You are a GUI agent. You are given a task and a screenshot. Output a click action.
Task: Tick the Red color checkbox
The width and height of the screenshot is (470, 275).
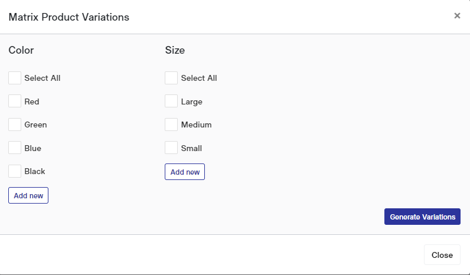[x=15, y=102]
